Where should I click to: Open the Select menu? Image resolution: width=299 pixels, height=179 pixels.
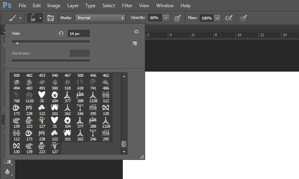[108, 6]
